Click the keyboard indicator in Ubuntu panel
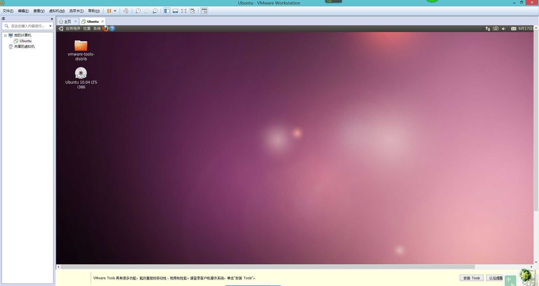This screenshot has width=539, height=286. tap(496, 28)
